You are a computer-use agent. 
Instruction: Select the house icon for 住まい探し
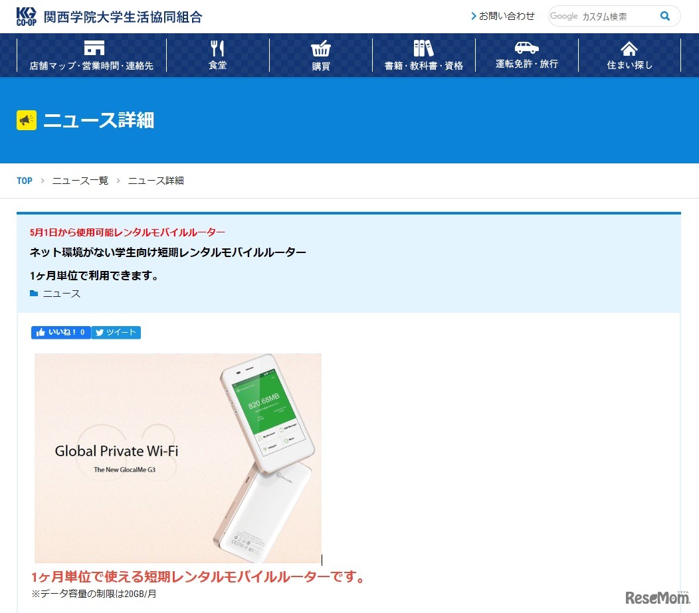629,48
